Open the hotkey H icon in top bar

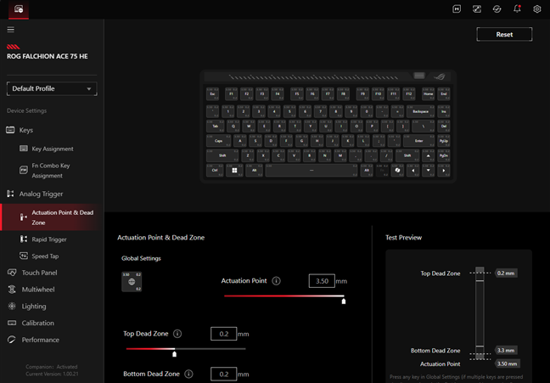pyautogui.click(x=457, y=9)
